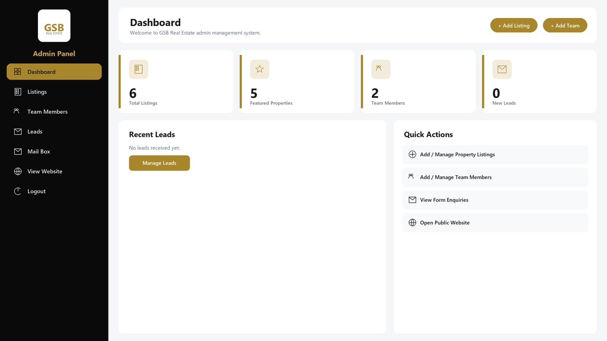Select View Website in the sidebar
This screenshot has width=607, height=341.
(54, 171)
